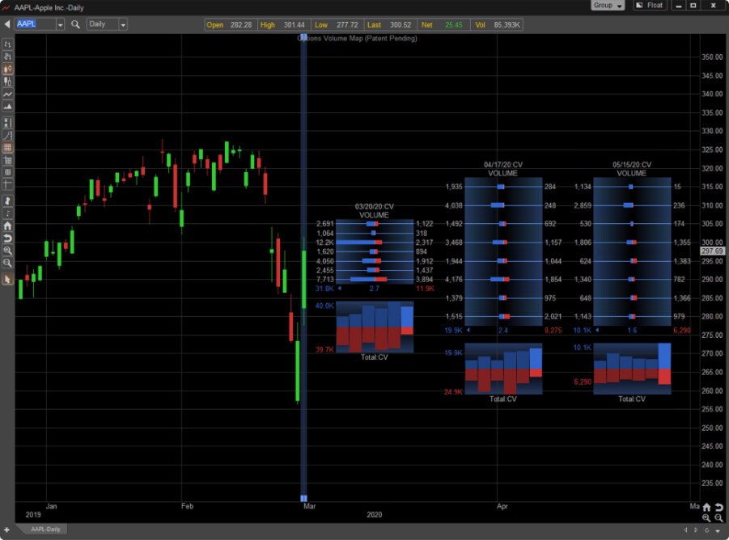
Task: Toggle the highlighted grid icon in left toolbar
Action: [x=8, y=148]
